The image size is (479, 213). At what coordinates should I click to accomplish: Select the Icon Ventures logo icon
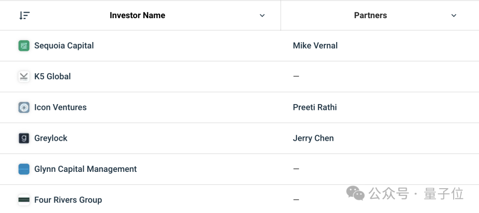pos(24,108)
